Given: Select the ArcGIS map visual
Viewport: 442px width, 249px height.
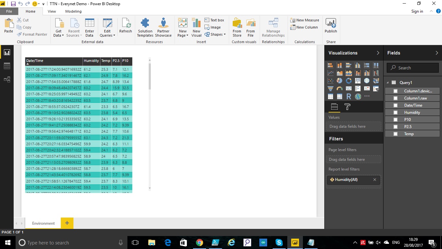Looking at the screenshot, I should tap(358, 96).
